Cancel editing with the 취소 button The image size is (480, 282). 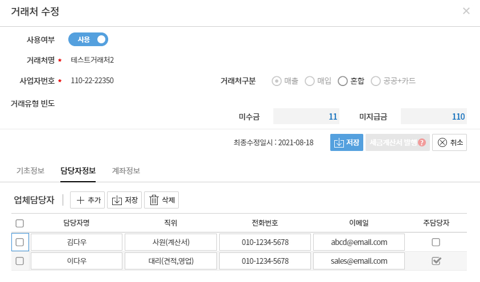tap(449, 142)
